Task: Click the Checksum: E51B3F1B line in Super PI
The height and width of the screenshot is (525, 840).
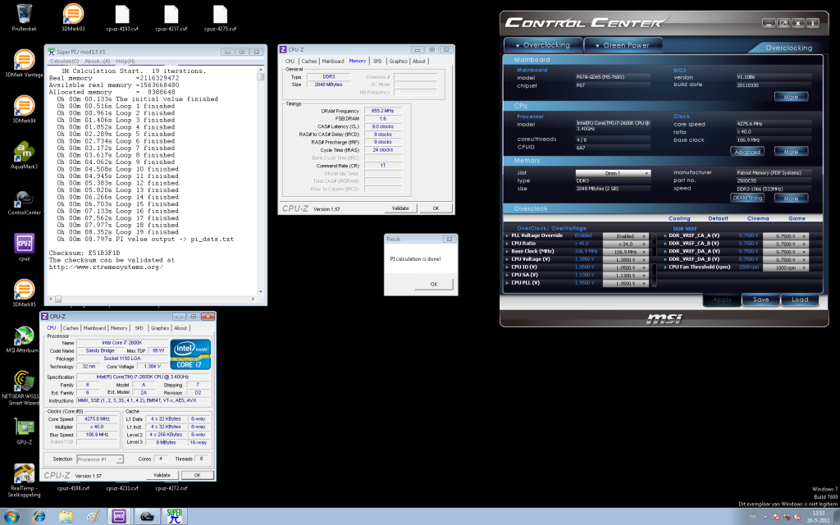Action: click(x=84, y=253)
